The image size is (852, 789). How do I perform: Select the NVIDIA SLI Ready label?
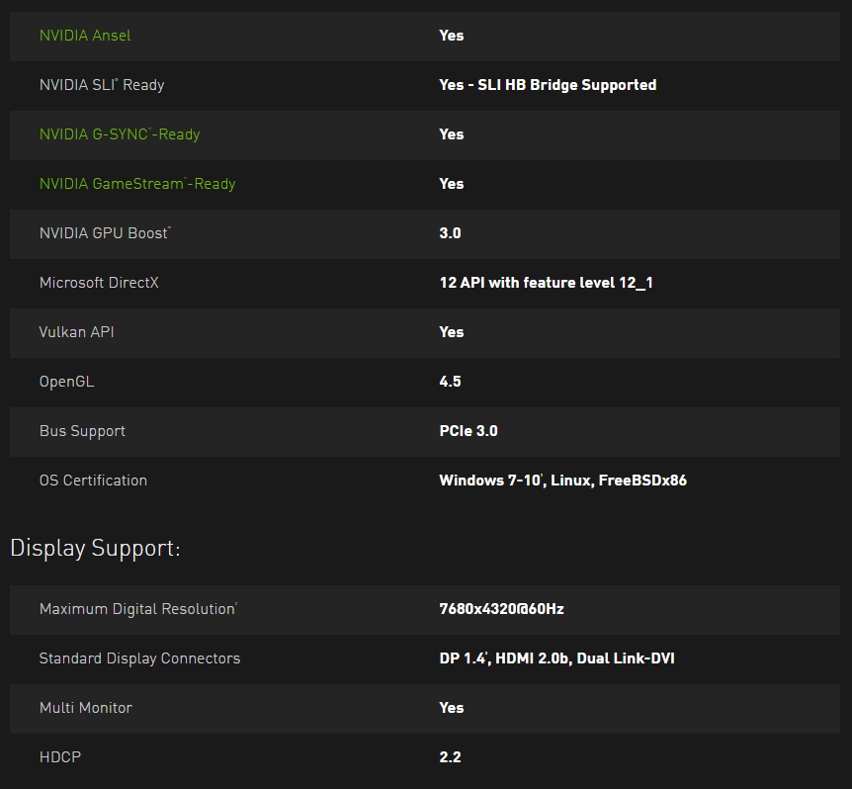coord(102,85)
